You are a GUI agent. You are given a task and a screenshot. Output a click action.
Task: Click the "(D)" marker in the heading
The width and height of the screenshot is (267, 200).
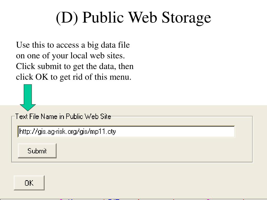point(67,18)
